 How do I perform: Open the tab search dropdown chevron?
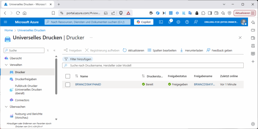pyautogui.click(x=224, y=4)
